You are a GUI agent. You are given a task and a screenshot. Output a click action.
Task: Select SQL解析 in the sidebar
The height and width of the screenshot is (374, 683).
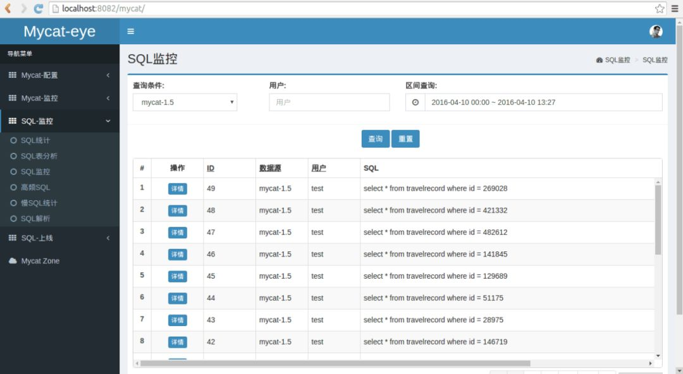coord(35,219)
